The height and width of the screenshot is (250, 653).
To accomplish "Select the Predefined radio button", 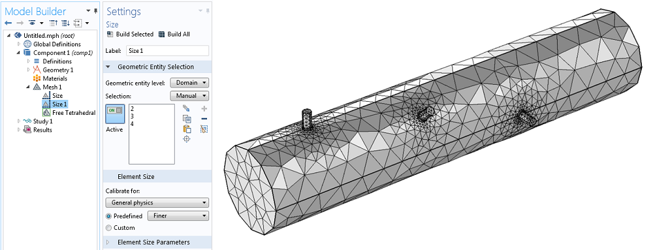I will tap(108, 216).
